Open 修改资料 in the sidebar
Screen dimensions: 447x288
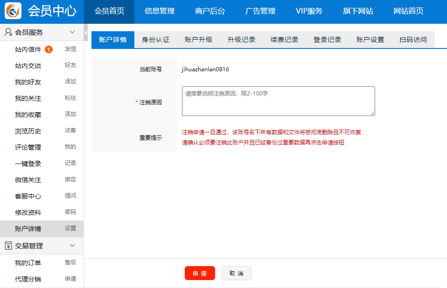(28, 213)
